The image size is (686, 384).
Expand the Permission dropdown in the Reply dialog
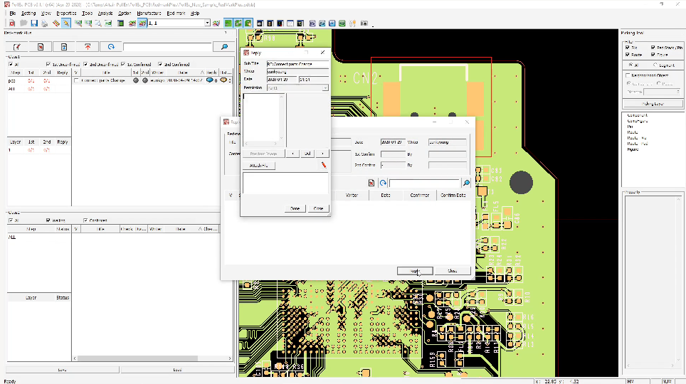pyautogui.click(x=325, y=87)
